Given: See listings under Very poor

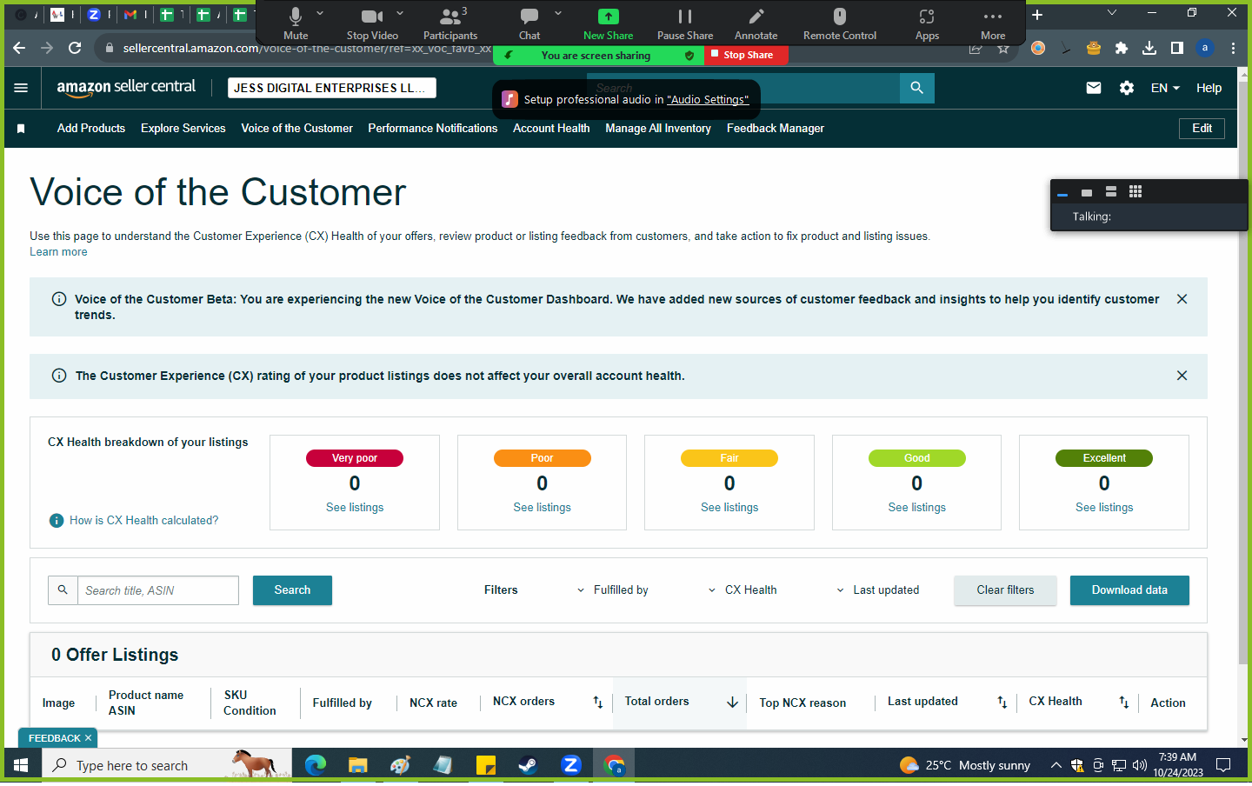Looking at the screenshot, I should [x=355, y=508].
